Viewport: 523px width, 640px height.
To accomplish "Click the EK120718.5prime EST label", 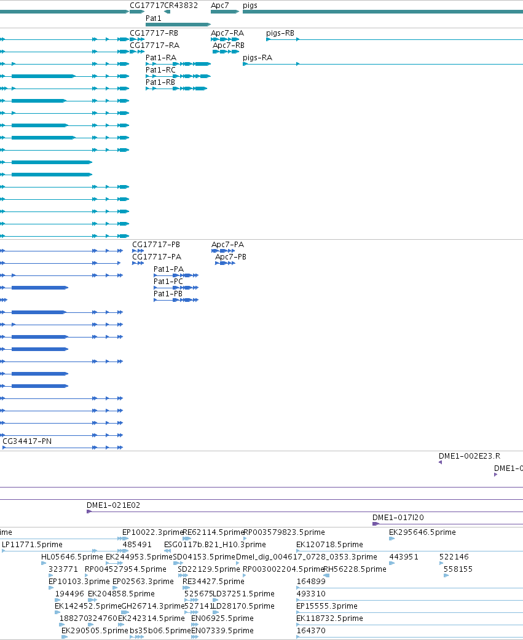I will pyautogui.click(x=329, y=545).
